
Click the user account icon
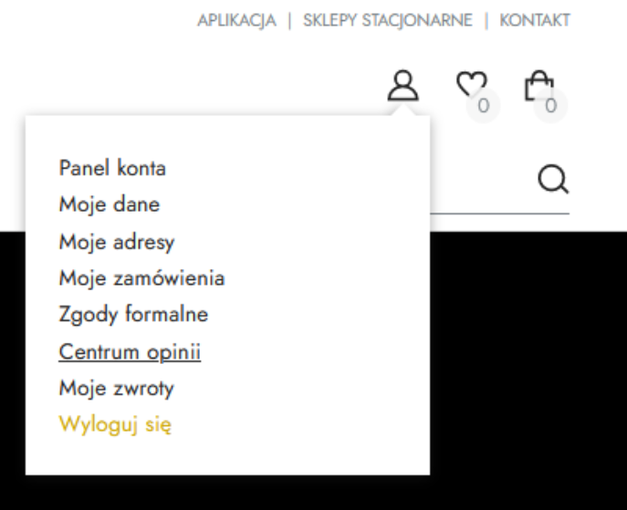click(x=403, y=86)
